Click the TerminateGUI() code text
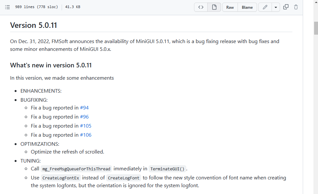The image size is (318, 194). (x=167, y=169)
